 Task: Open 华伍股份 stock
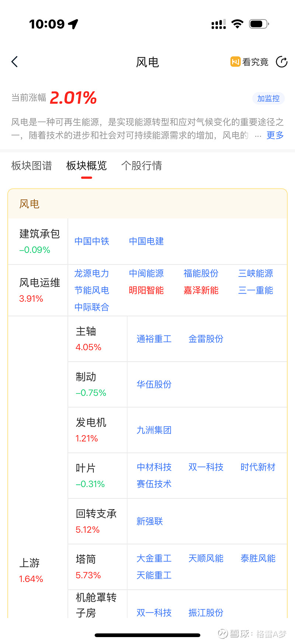click(154, 385)
